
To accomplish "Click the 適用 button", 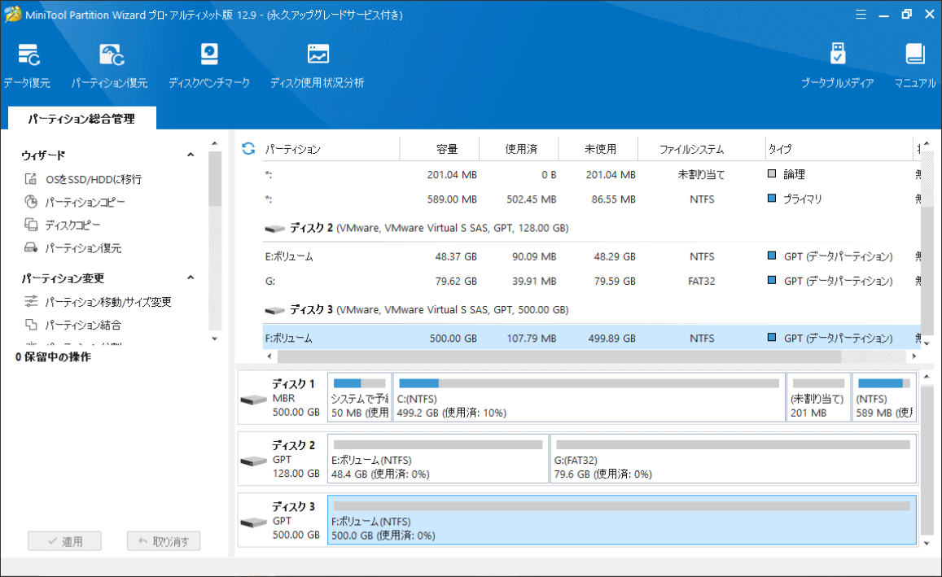I will (64, 541).
